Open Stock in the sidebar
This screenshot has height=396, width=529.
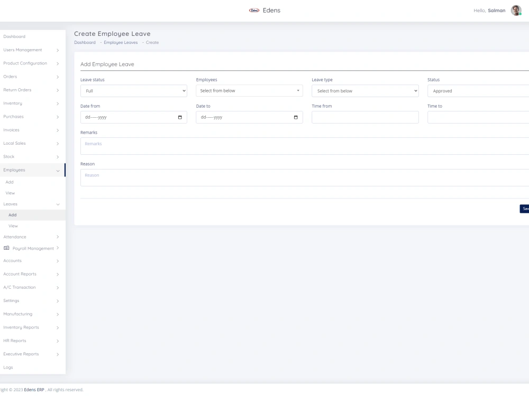[x=9, y=157]
